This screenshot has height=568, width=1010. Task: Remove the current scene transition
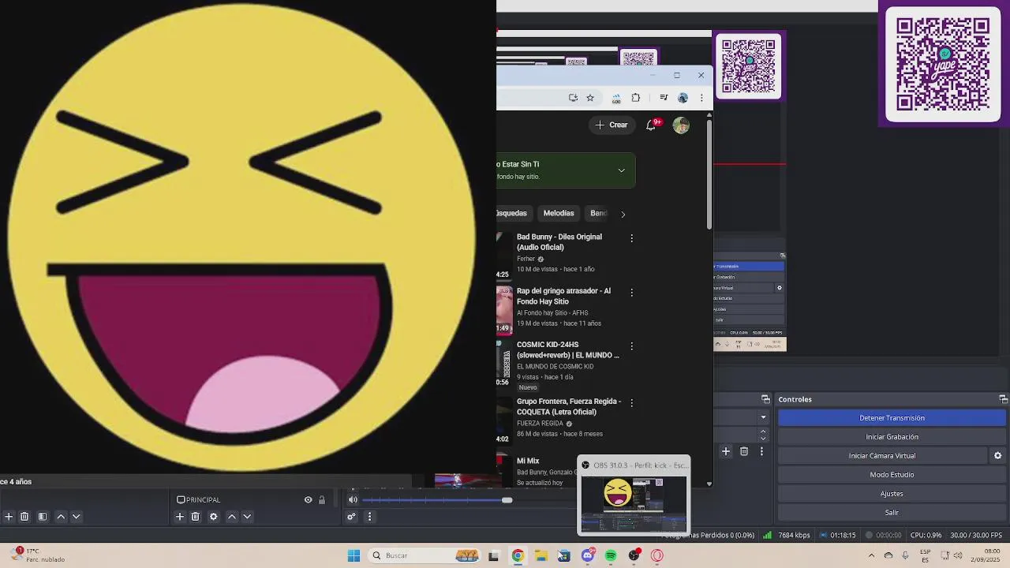point(744,451)
